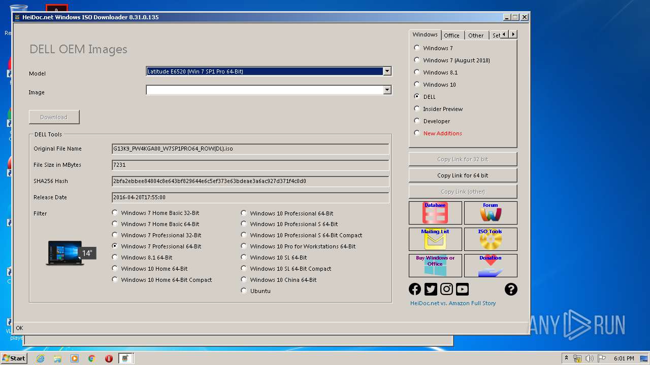Select Windows 8.1 radio option

(436, 72)
